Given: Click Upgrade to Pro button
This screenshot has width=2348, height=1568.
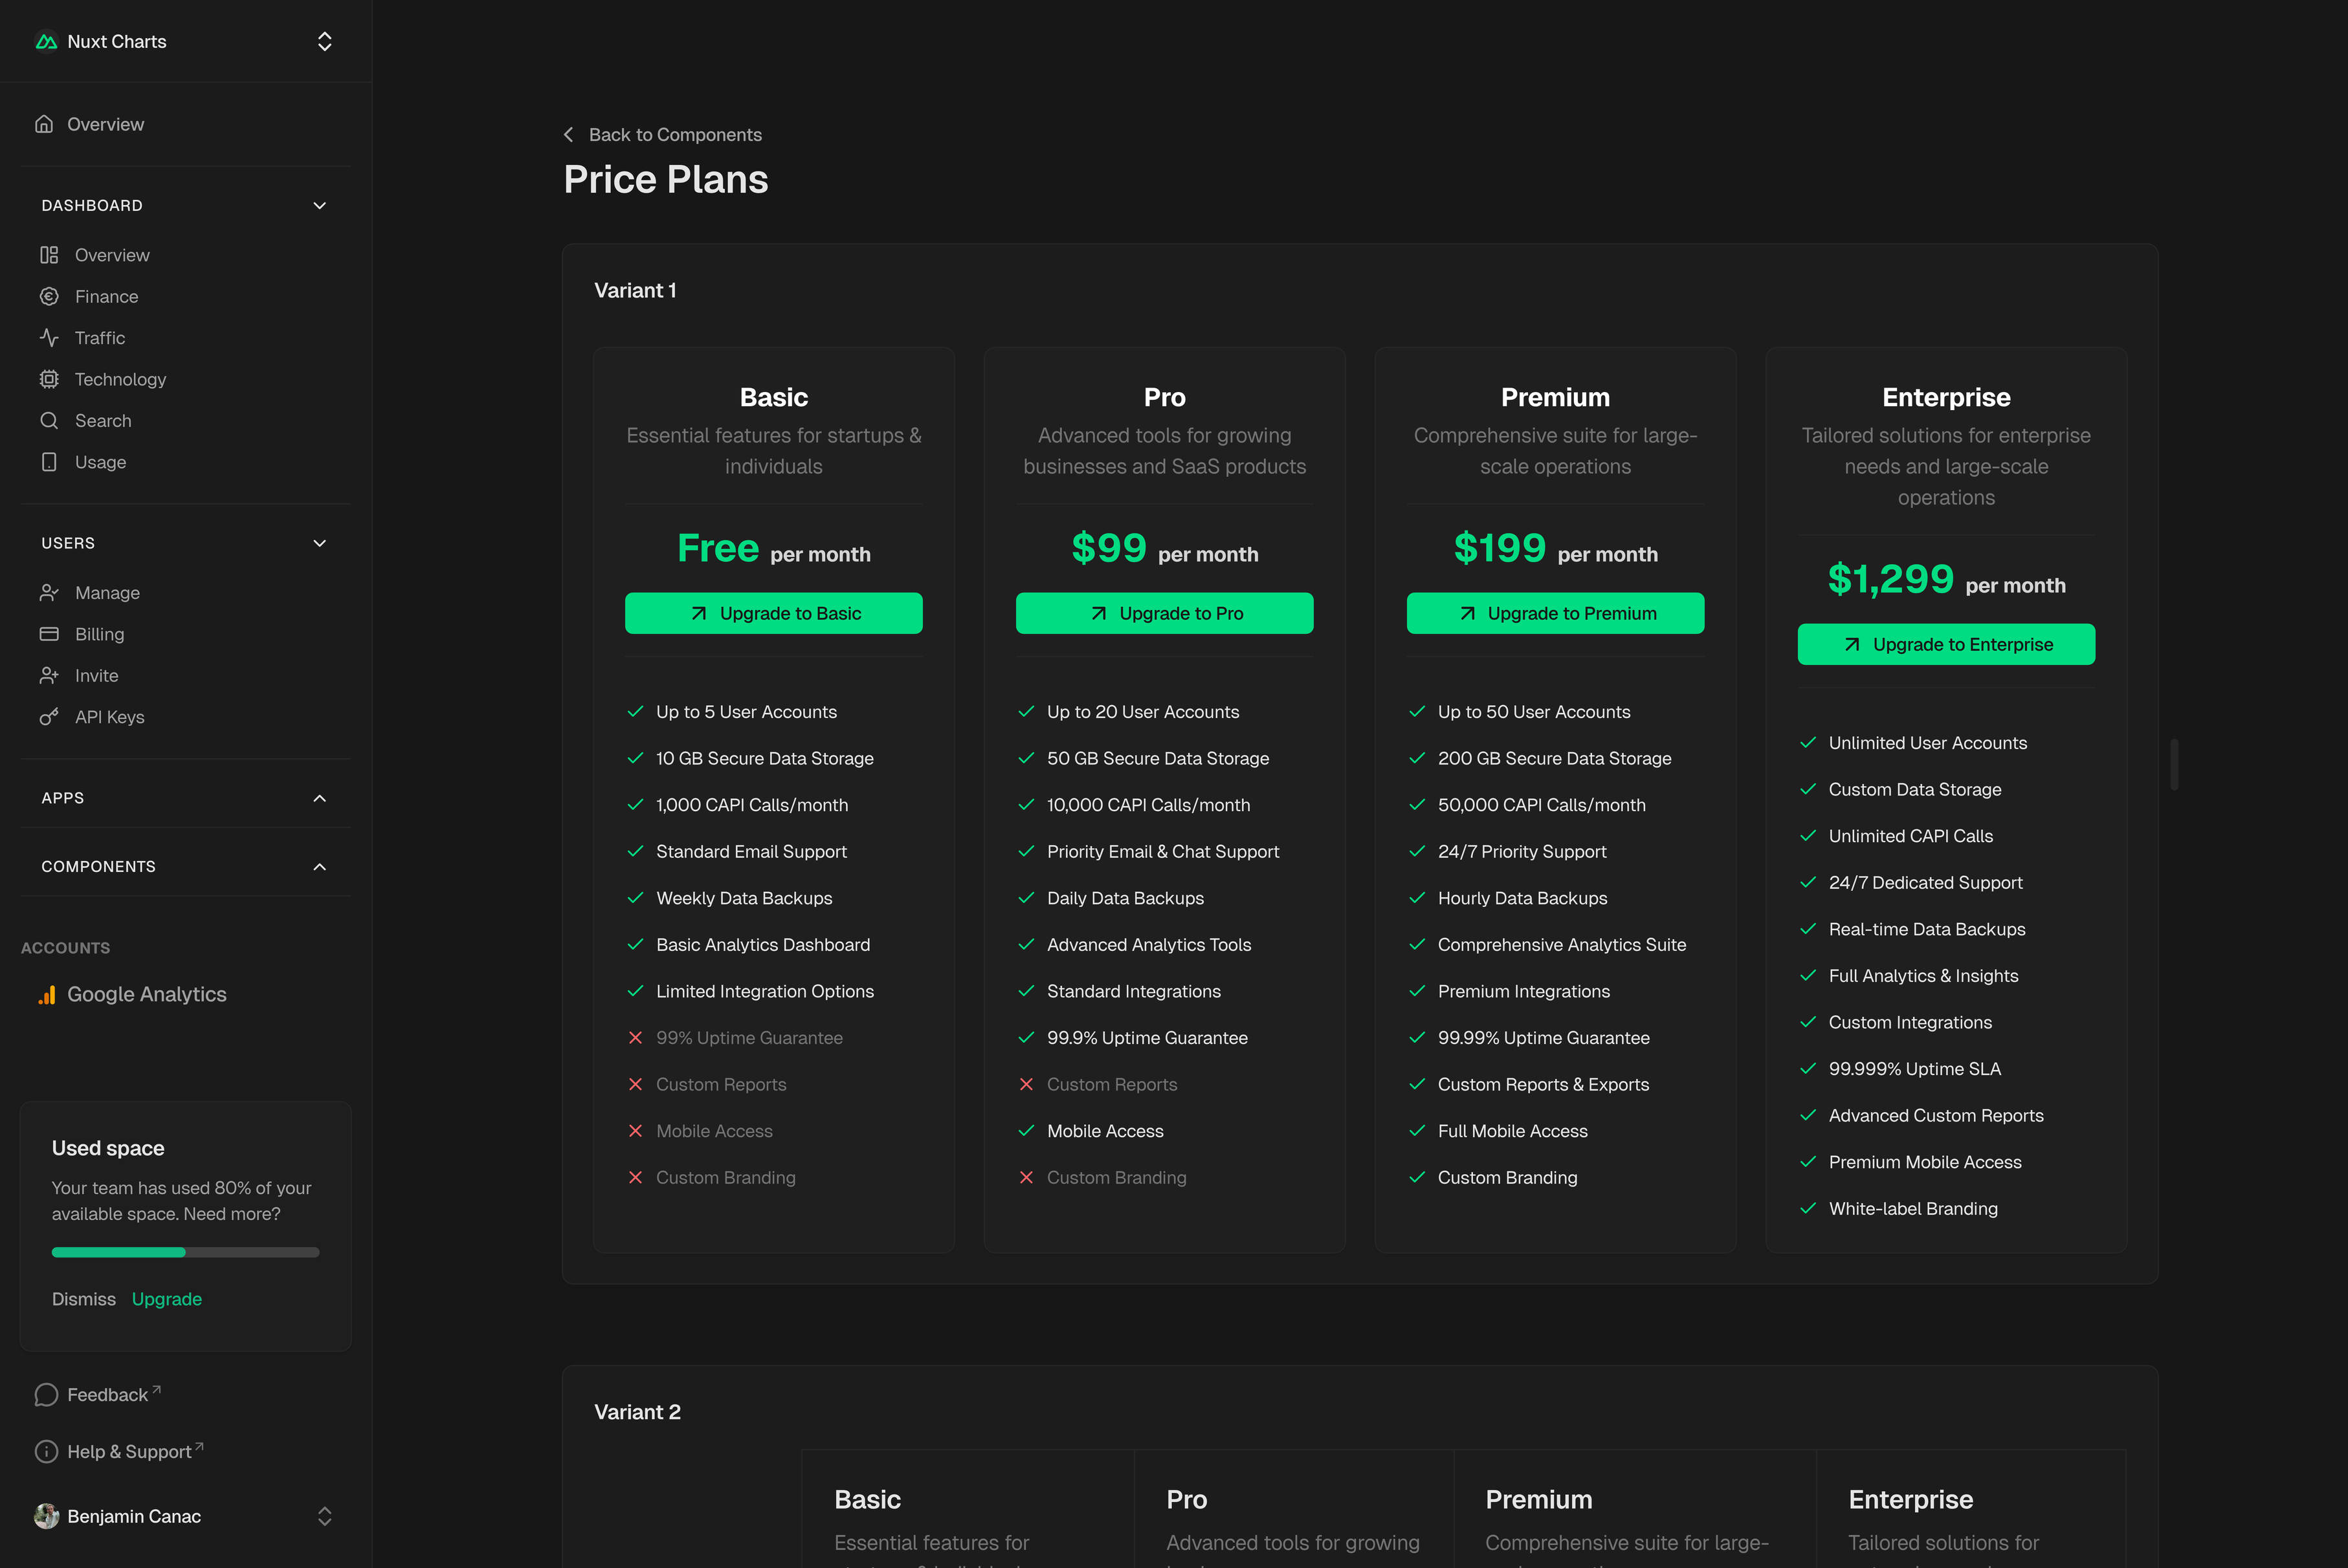Looking at the screenshot, I should click(1164, 613).
